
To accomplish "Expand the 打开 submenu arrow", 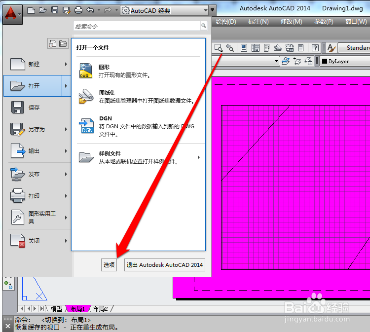I will [66, 86].
